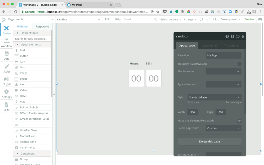Click the Page title input field
The image size is (264, 165).
click(223, 56)
